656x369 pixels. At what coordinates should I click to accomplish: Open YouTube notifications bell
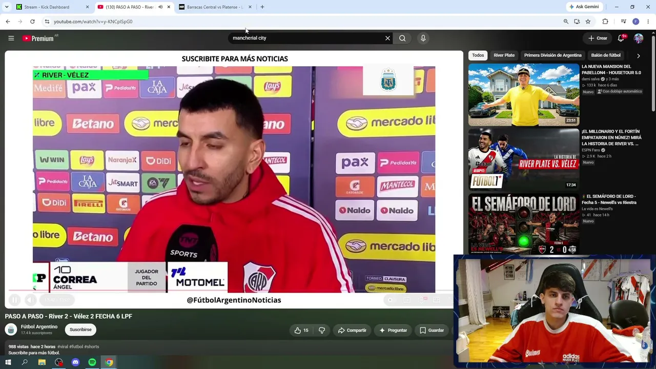pyautogui.click(x=621, y=38)
